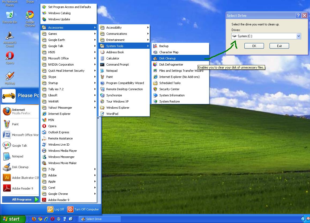Click Opera icon in Quick Launch bar
Screen dimensions: 310x223
52,219
